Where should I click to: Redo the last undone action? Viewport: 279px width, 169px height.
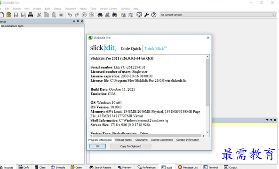click(77, 15)
